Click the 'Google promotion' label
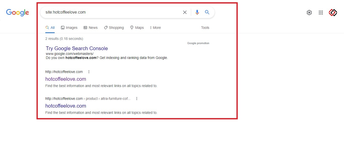 (198, 43)
